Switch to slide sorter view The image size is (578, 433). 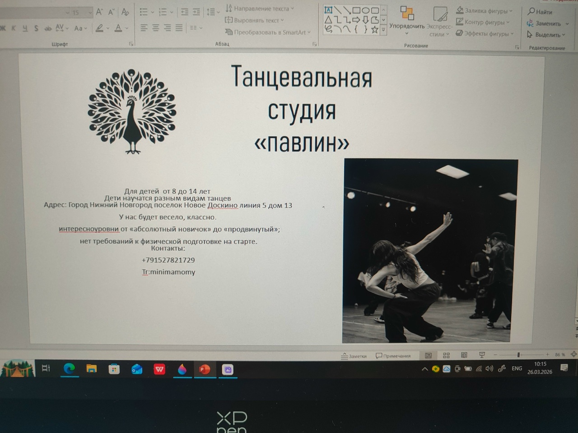446,355
